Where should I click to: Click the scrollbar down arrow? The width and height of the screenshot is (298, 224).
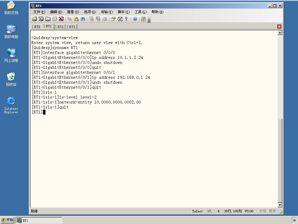[280, 205]
